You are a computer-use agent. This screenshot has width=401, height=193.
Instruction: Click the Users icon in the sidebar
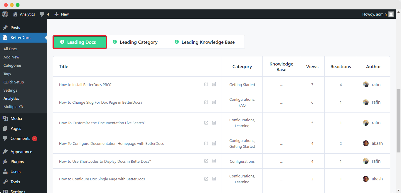tap(5, 172)
